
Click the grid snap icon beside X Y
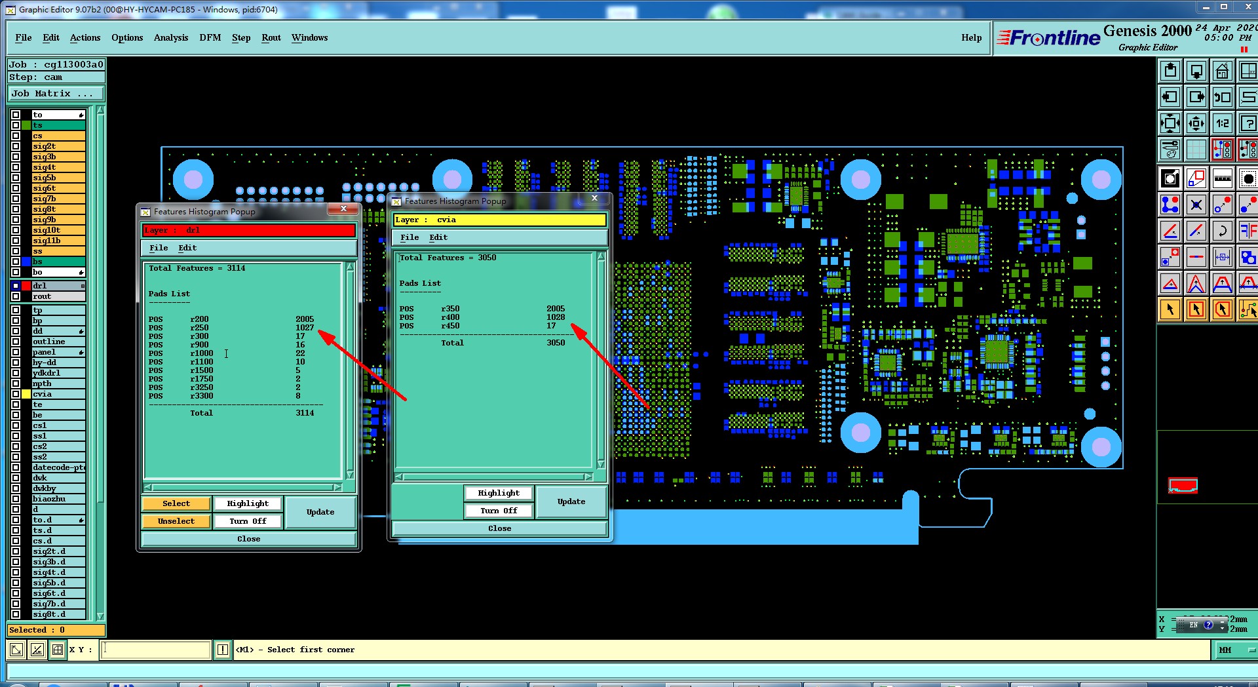(58, 650)
